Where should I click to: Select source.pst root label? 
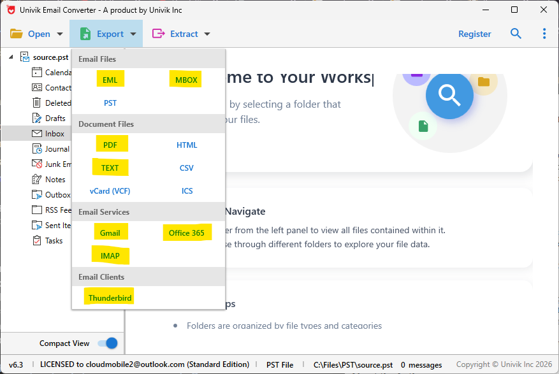50,57
